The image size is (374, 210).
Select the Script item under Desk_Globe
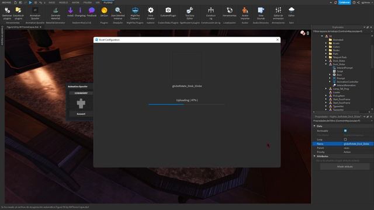point(340,71)
